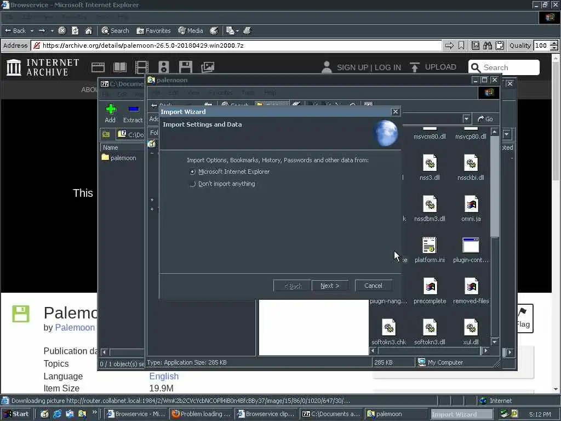Open the Texts book icon on Internet Archive
The height and width of the screenshot is (421, 561).
[120, 67]
